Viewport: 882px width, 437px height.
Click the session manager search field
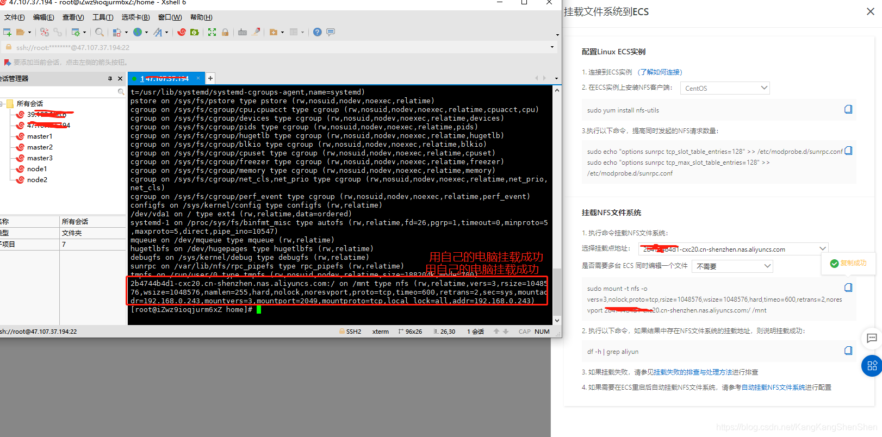[63, 92]
